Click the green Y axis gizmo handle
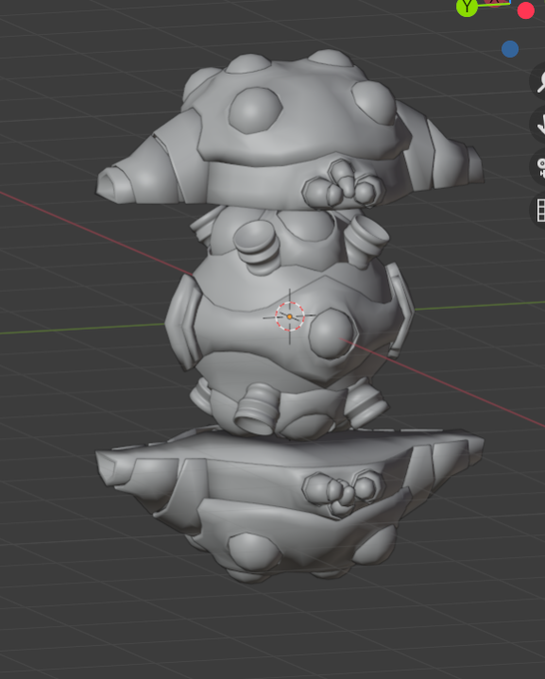The image size is (545, 679). click(x=467, y=6)
